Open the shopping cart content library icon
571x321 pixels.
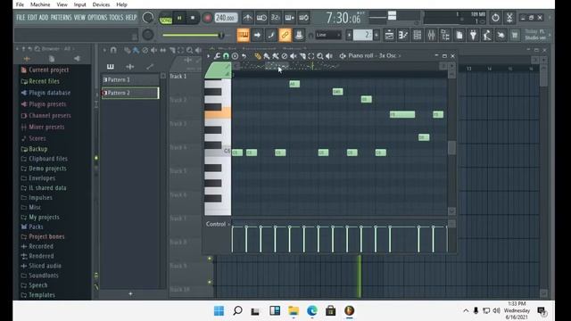[x=515, y=35]
